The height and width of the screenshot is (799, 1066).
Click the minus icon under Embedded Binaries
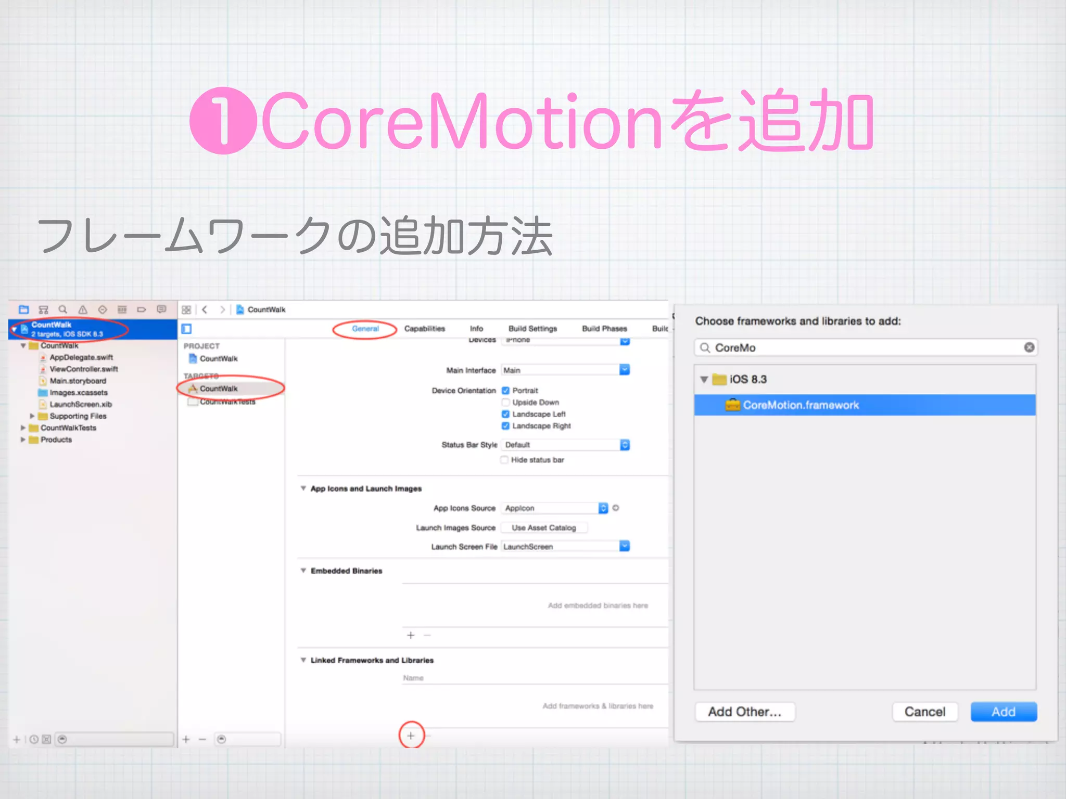tap(427, 635)
